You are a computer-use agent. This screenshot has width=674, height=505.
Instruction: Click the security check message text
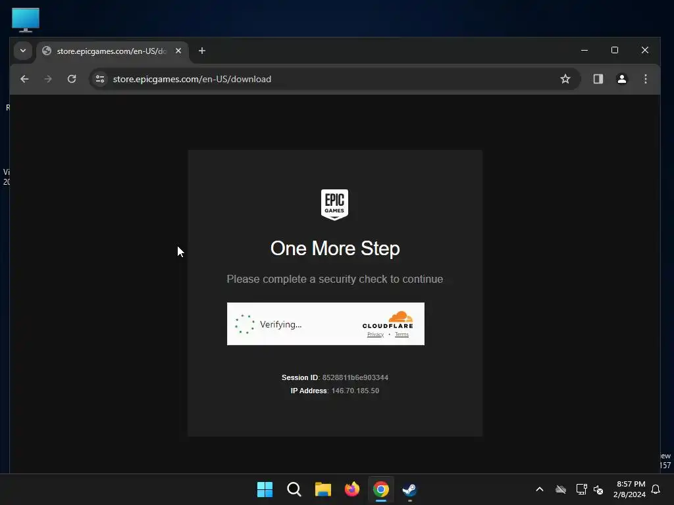click(x=335, y=279)
